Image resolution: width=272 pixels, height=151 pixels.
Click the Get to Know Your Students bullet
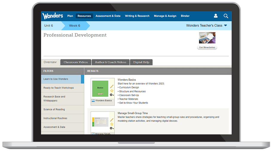[133, 103]
